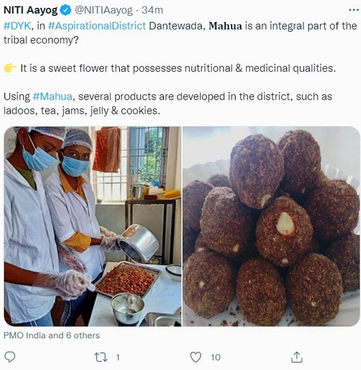Enlarge the photo of women in masks
Viewport: 361px width, 370px height.
click(92, 226)
